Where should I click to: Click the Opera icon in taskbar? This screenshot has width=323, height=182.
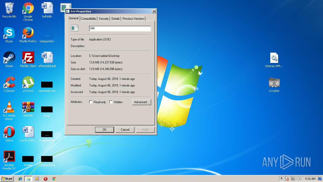coord(45,179)
